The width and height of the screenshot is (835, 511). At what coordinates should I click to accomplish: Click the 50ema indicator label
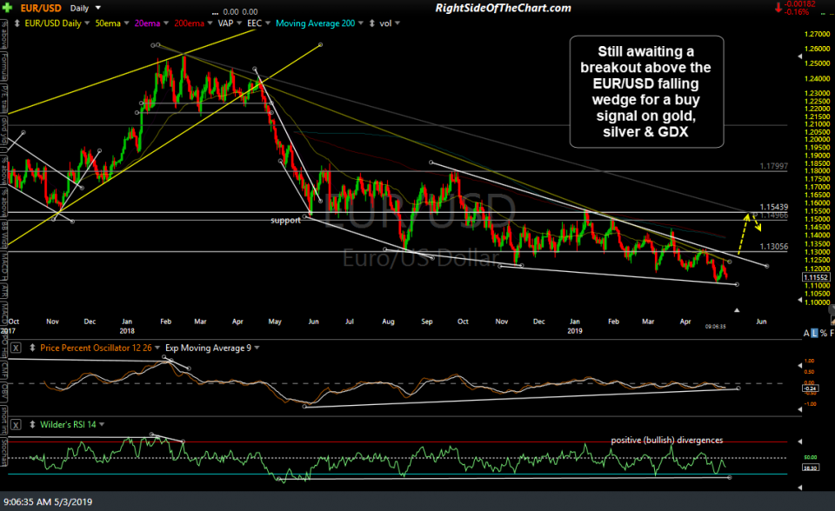point(109,23)
